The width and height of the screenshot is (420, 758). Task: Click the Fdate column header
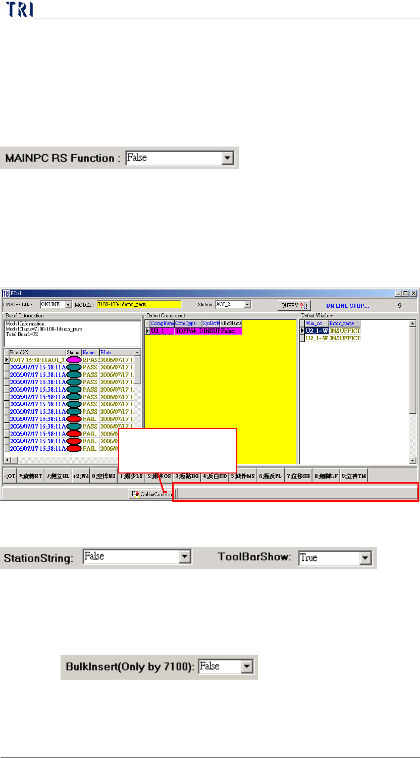click(116, 352)
